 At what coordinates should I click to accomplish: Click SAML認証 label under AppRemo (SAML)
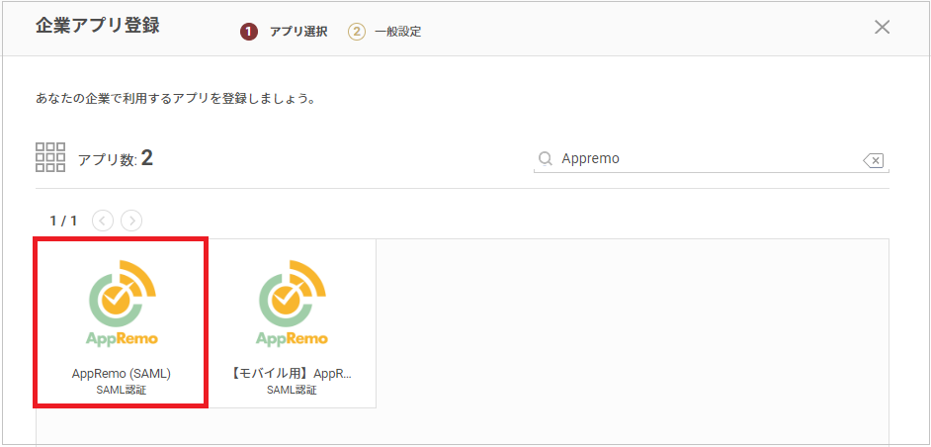pos(122,391)
